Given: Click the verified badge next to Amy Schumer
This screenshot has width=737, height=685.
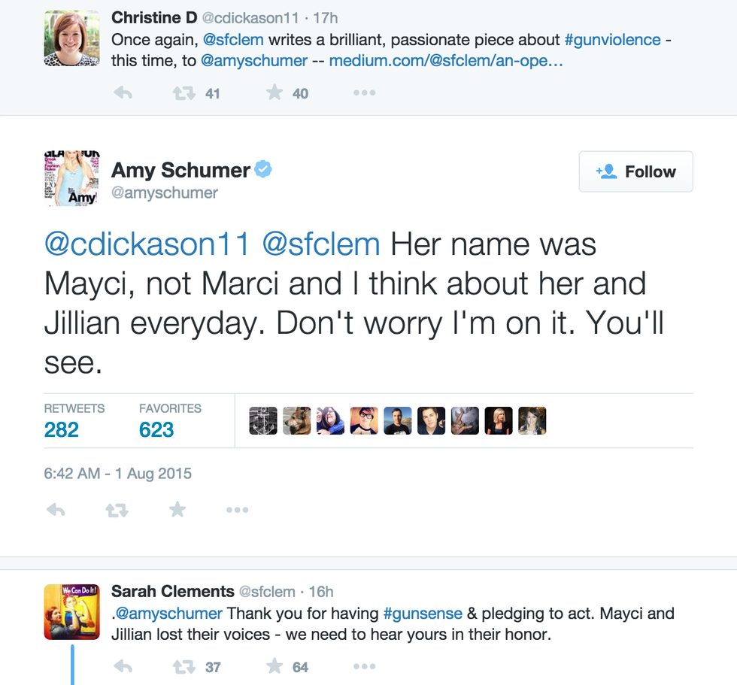Looking at the screenshot, I should 265,170.
